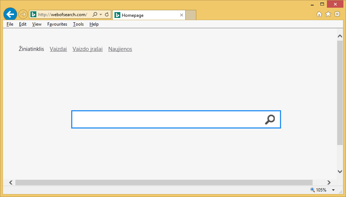Click the Bing favicon on Homepage tab
The height and width of the screenshot is (197, 346).
[117, 15]
